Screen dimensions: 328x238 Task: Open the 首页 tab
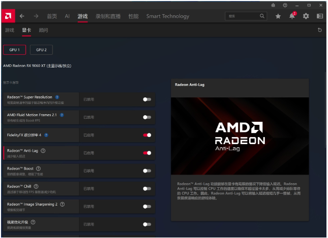click(52, 16)
